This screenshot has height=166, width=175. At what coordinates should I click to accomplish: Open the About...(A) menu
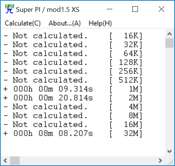65,23
